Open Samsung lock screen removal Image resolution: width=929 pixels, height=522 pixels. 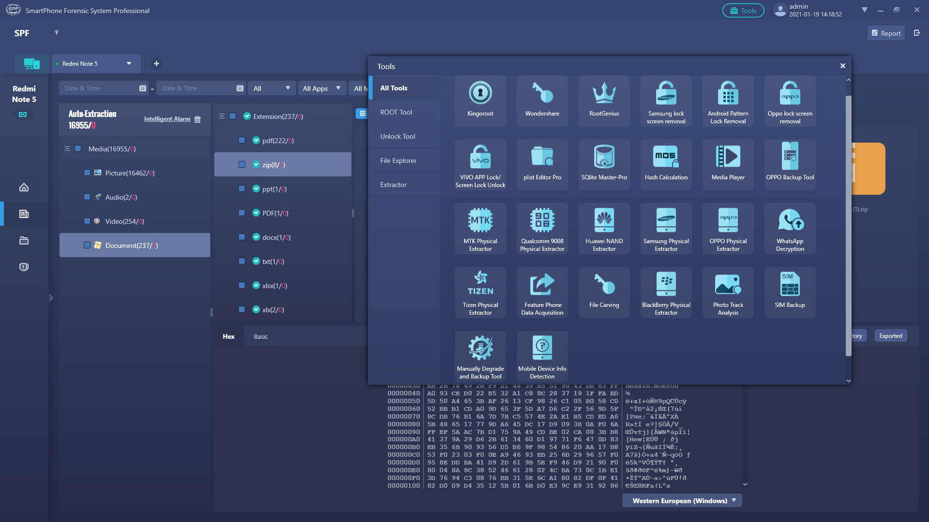[666, 101]
